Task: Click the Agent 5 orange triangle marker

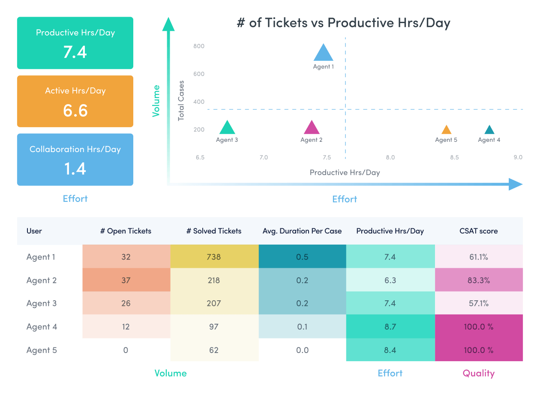Action: point(446,130)
